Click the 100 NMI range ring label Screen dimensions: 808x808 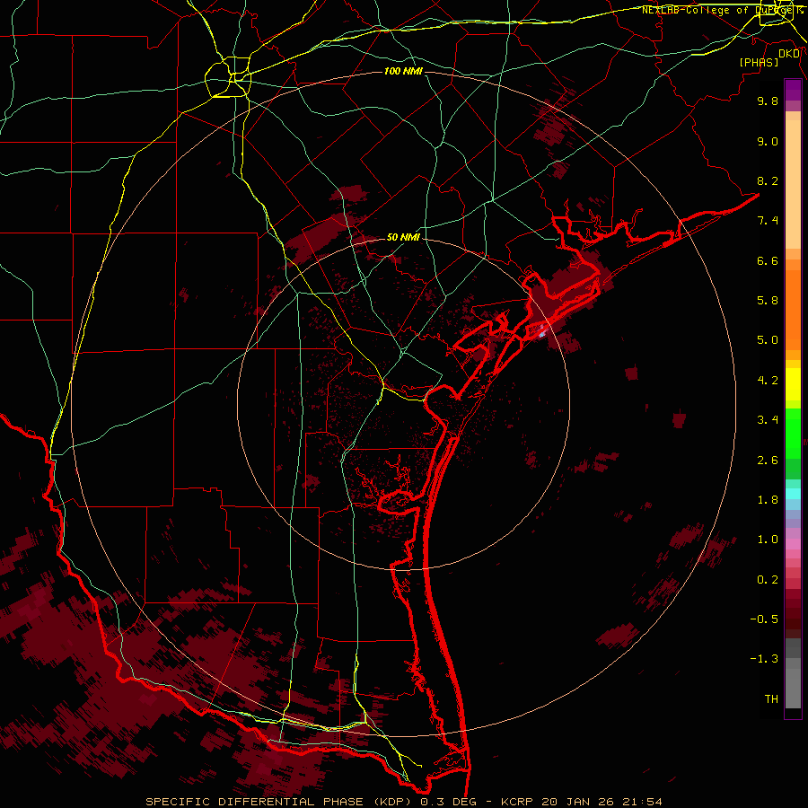tap(403, 71)
